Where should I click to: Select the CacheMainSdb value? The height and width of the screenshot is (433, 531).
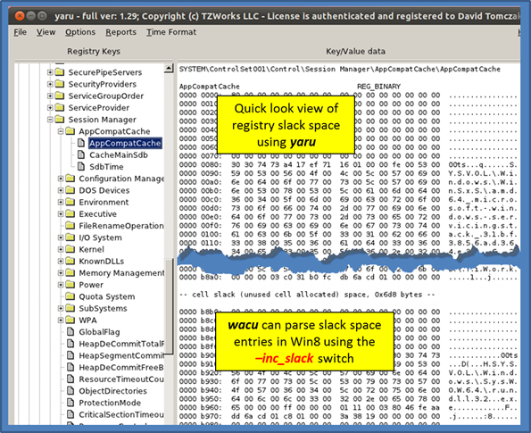[119, 154]
